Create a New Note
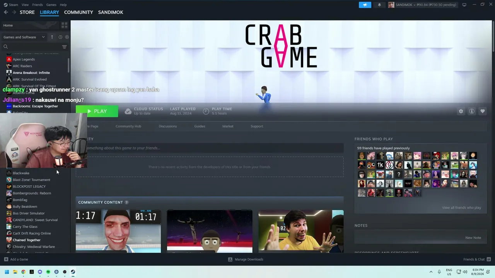495x278 pixels. click(473, 238)
